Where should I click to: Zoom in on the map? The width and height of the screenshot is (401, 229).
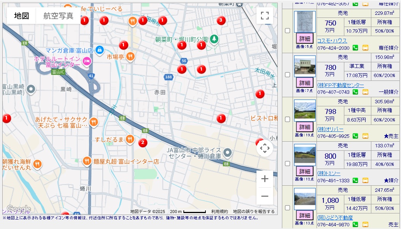click(265, 179)
